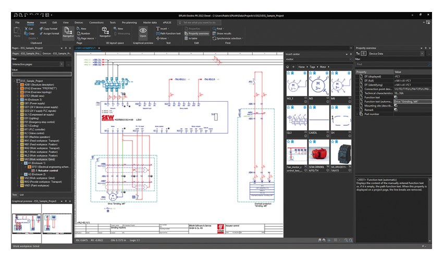443x261 pixels.
Task: Open the Interactive pages filter dropdown
Action: (x=61, y=64)
